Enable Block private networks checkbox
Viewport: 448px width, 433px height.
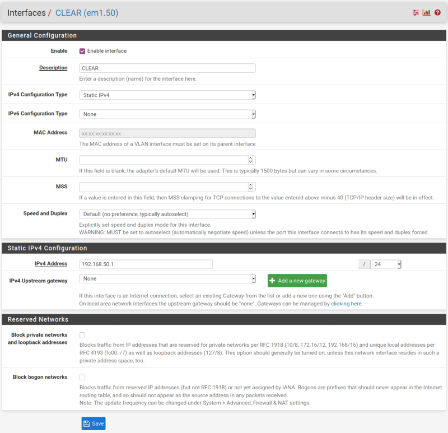click(82, 335)
